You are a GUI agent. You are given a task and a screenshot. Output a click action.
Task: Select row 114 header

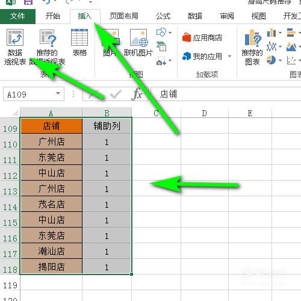[10, 204]
